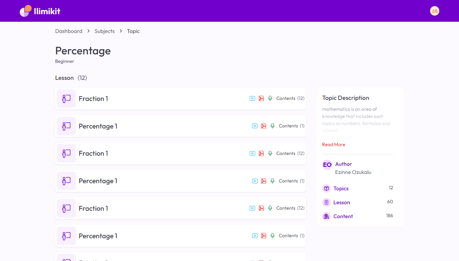Click the microphone icon in the topmost Fraction 1 row
459x261 pixels.
click(x=270, y=99)
